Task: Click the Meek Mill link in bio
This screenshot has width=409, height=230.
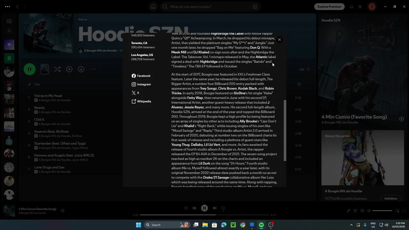Action: point(179,52)
